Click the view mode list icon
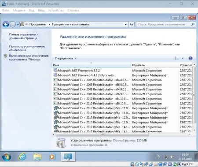This screenshot has width=198, height=167. coord(176,58)
